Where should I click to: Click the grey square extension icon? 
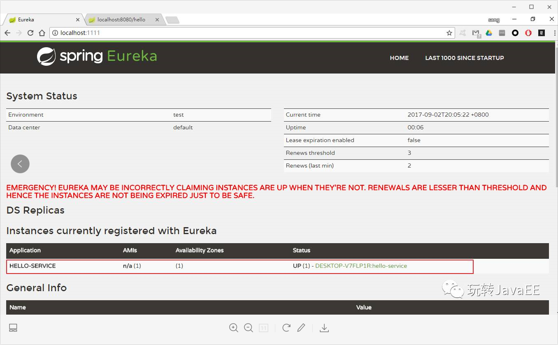tap(502, 33)
